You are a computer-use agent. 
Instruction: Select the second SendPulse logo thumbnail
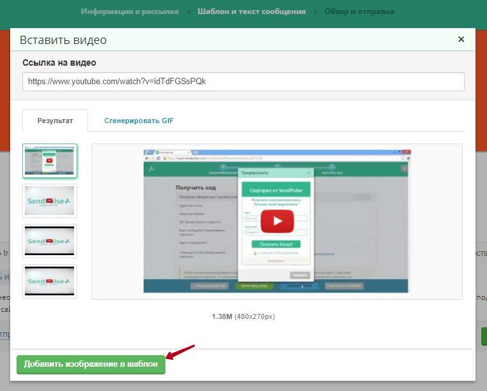point(50,201)
